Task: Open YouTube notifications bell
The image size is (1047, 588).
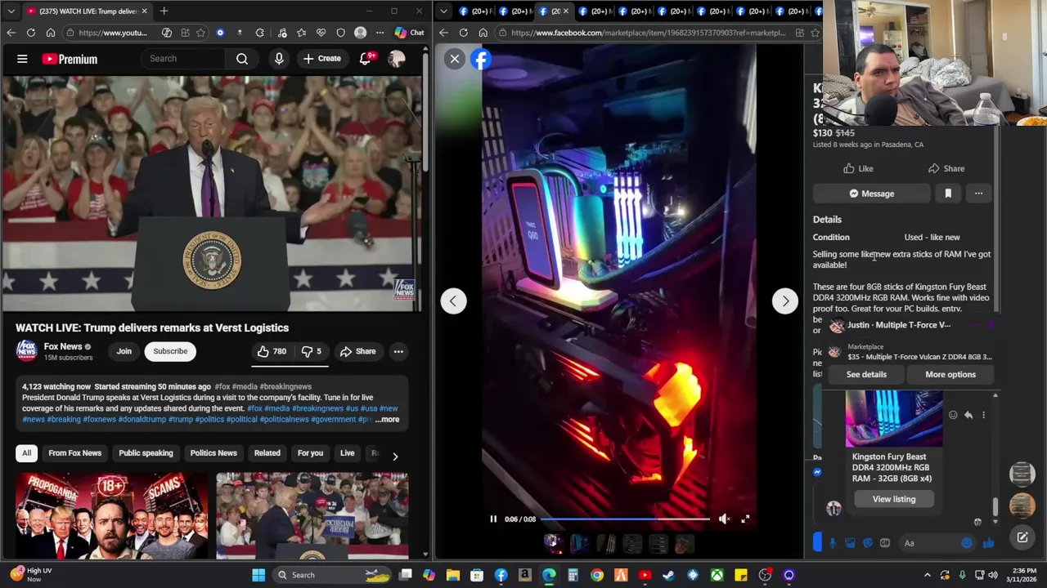Action: pyautogui.click(x=366, y=59)
